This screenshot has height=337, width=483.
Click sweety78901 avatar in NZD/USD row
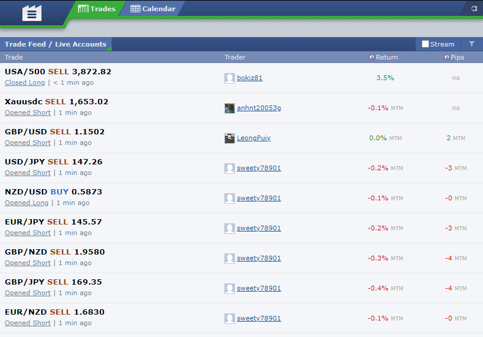230,199
